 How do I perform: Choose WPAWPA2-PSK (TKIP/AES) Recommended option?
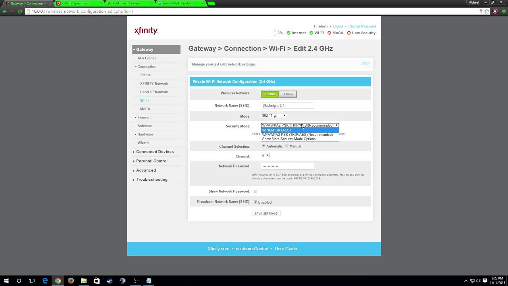[300, 135]
